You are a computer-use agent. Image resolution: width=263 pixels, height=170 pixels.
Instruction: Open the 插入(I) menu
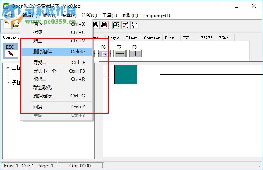[50, 15]
